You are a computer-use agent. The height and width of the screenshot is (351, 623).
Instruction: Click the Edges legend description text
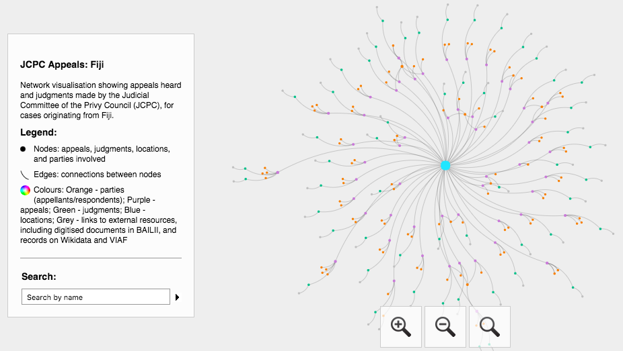(x=98, y=174)
